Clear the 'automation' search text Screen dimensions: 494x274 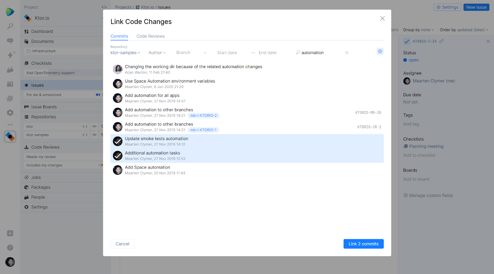pos(347,53)
